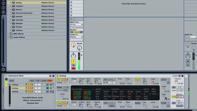Screen dimensions: 197x111
Task: Click track 1 Send A knob
Action: [x=73, y=45]
